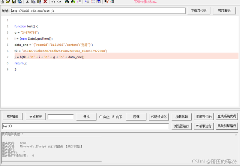Click the test() expression input box
240x166 pixels.
85,126
